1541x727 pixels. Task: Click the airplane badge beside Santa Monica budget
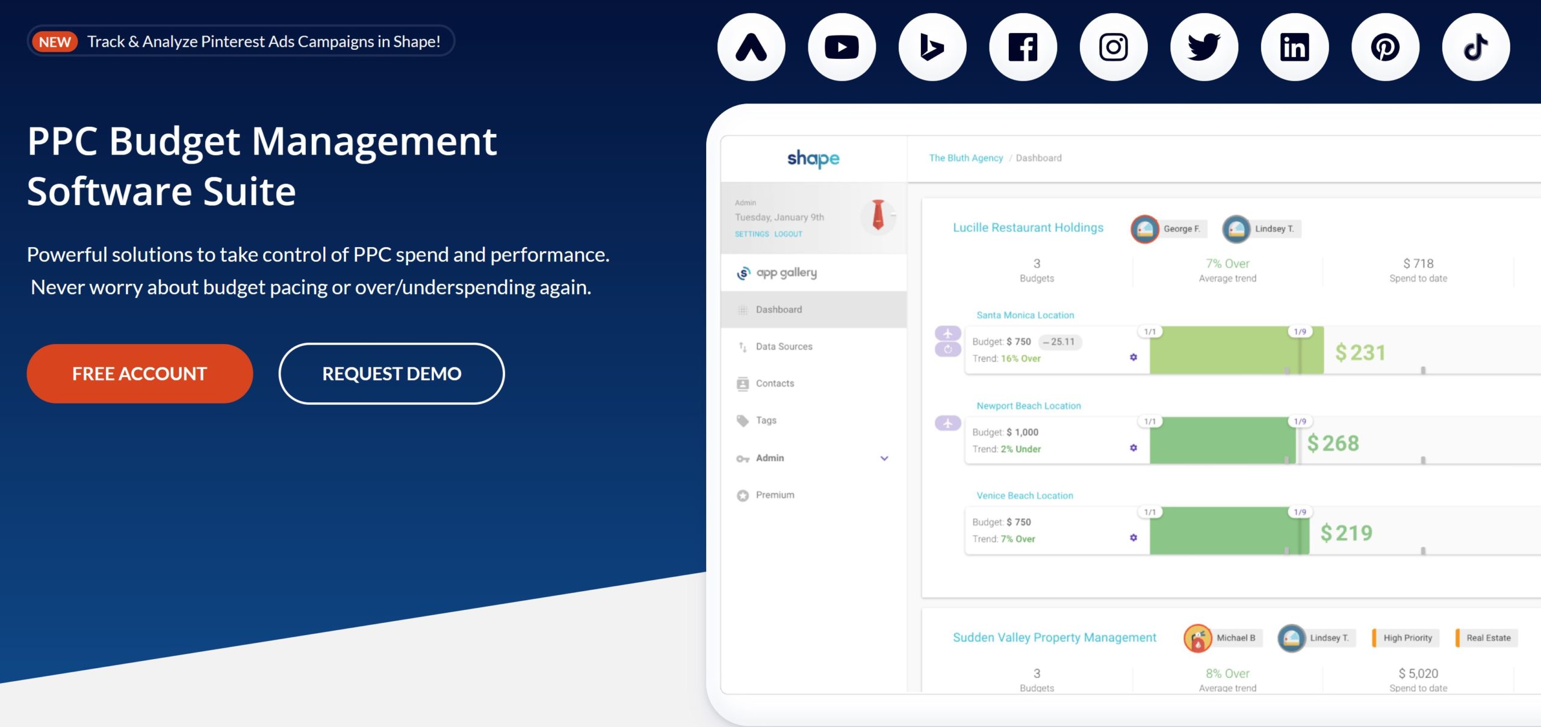[947, 333]
